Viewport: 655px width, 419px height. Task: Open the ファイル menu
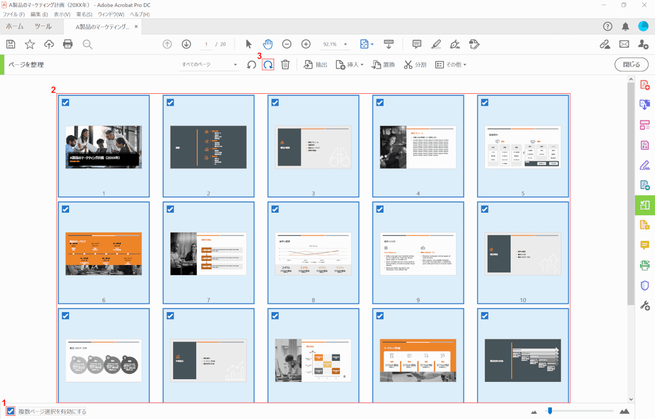(14, 14)
